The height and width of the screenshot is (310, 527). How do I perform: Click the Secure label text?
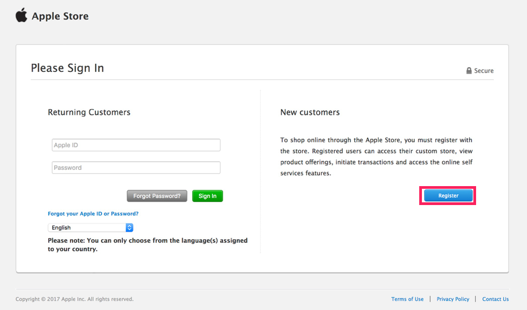coord(484,71)
